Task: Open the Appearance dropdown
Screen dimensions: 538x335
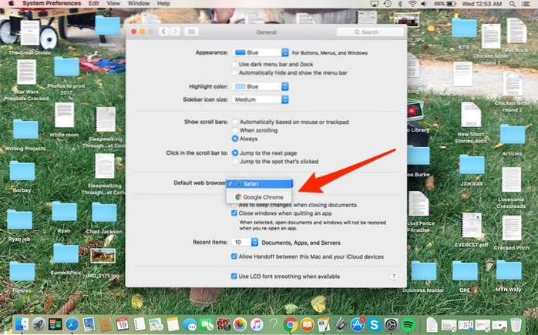Action: [x=260, y=52]
